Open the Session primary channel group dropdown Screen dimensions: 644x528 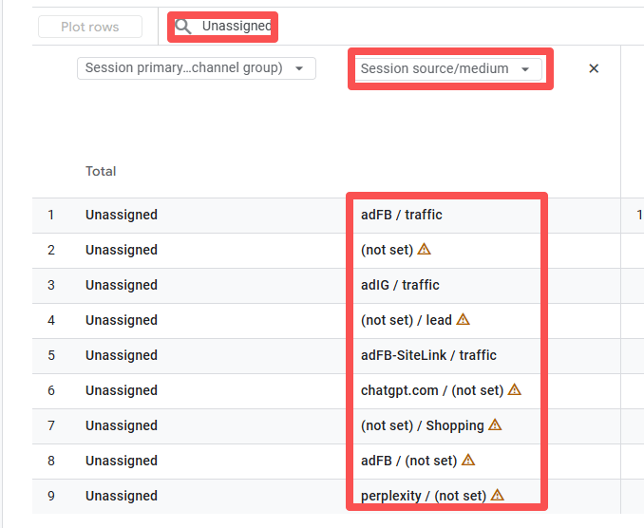pyautogui.click(x=196, y=68)
